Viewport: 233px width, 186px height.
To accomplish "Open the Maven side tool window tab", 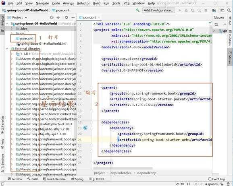I will tap(230, 58).
